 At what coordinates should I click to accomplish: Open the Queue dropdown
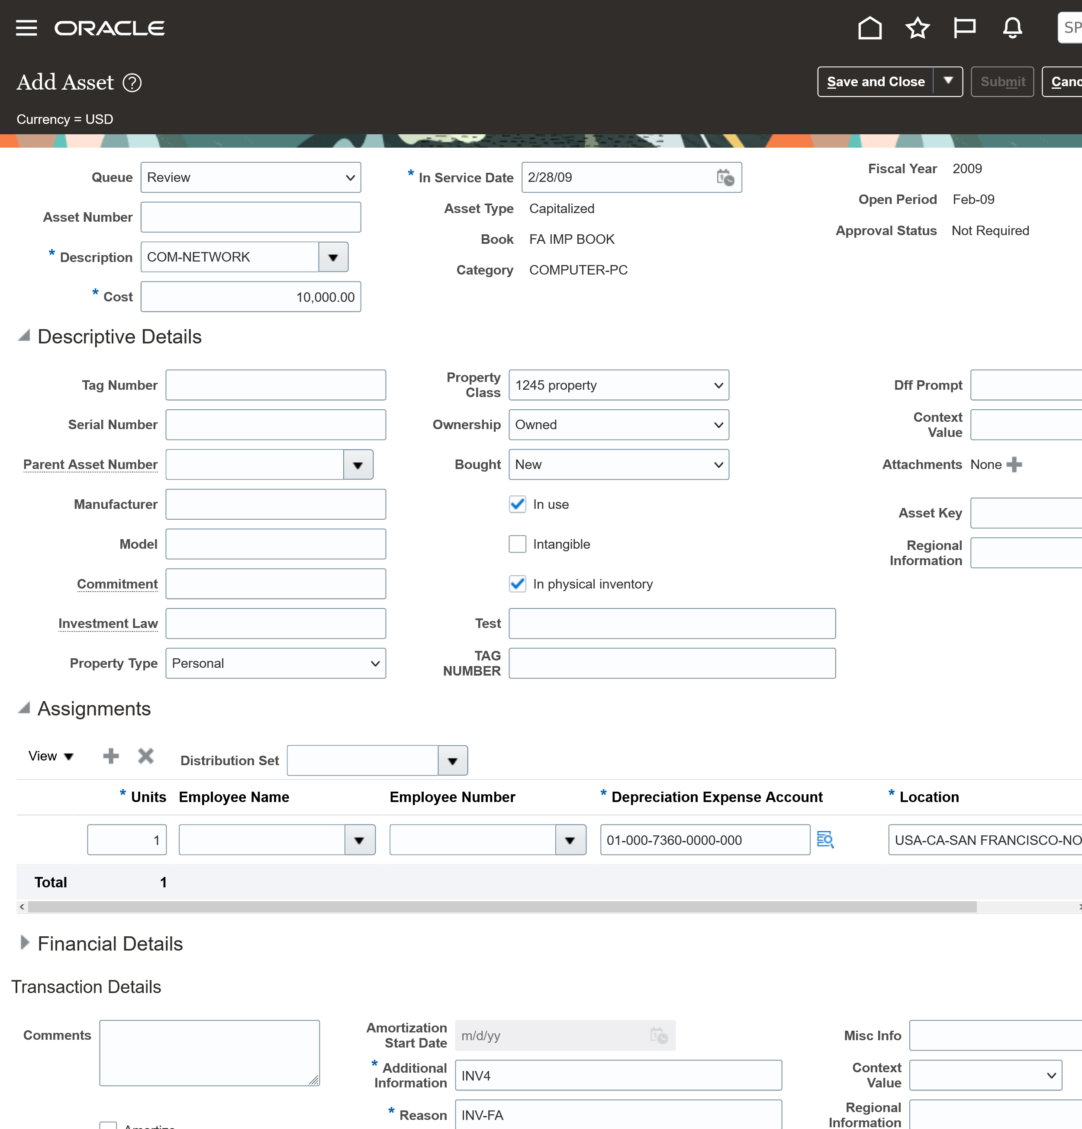[250, 178]
